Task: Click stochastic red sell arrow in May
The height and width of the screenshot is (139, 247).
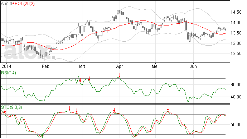Action: (168, 108)
